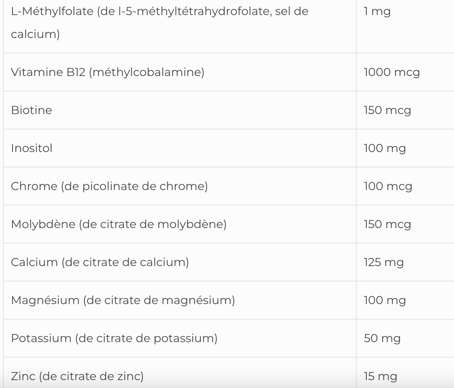Click the Chrome 100 mcg dosage
Image resolution: width=454 pixels, height=388 pixels.
point(388,186)
